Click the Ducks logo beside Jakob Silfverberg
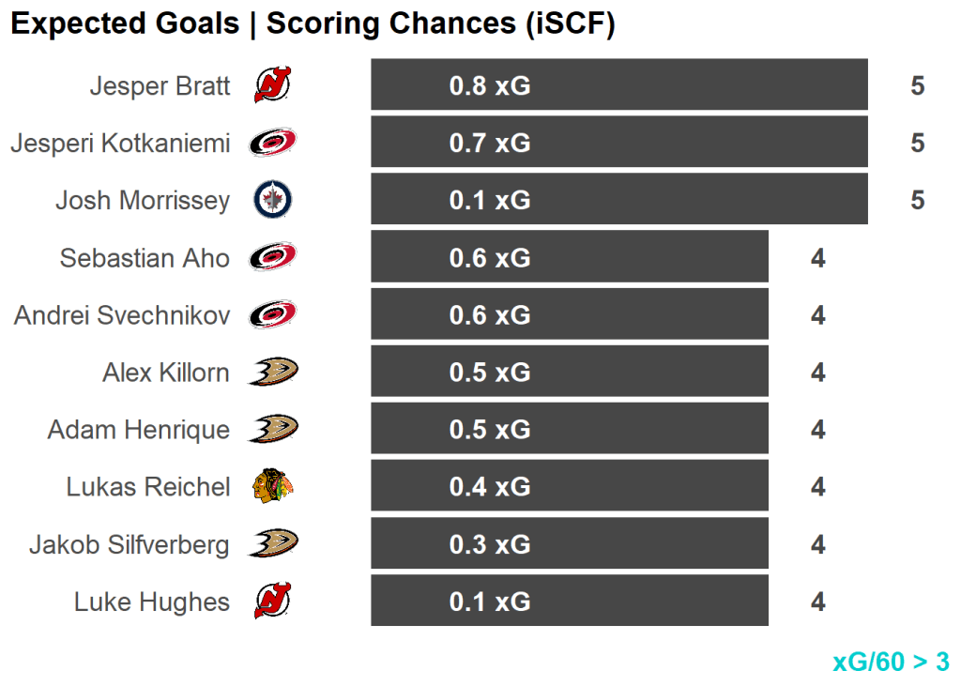 pos(273,544)
